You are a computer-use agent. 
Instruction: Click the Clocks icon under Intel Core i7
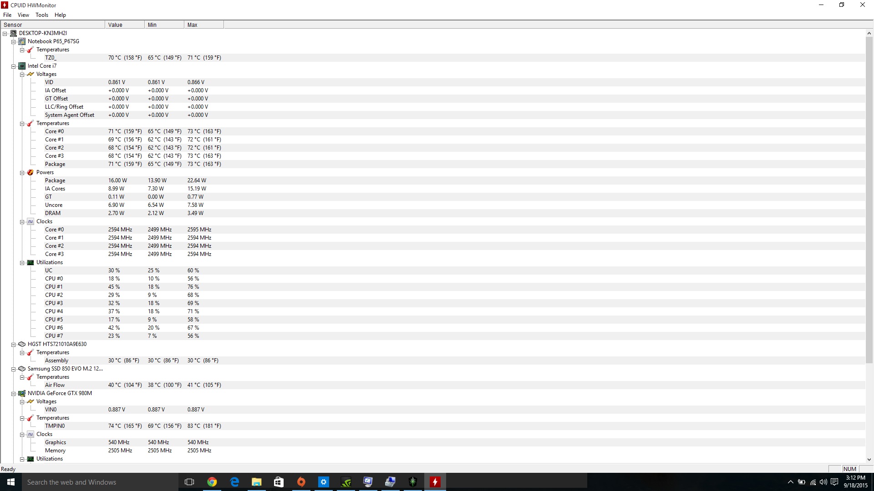click(x=30, y=221)
